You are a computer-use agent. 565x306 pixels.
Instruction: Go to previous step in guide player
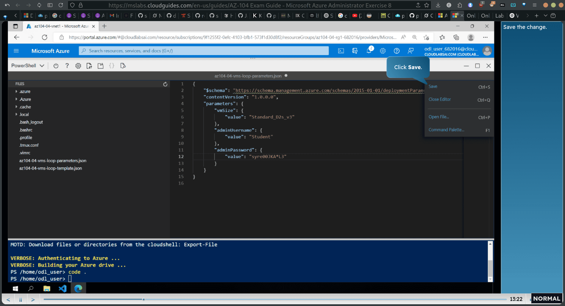[8, 299]
